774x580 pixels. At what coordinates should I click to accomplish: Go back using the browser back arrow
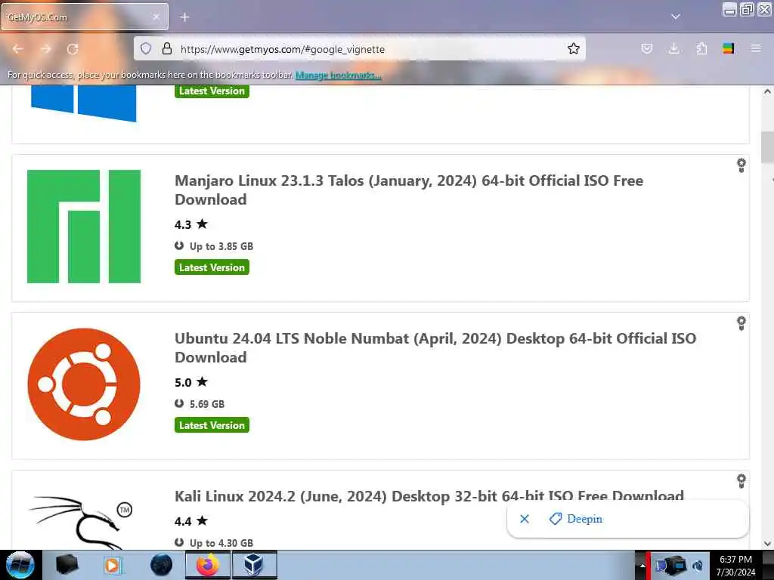point(18,49)
